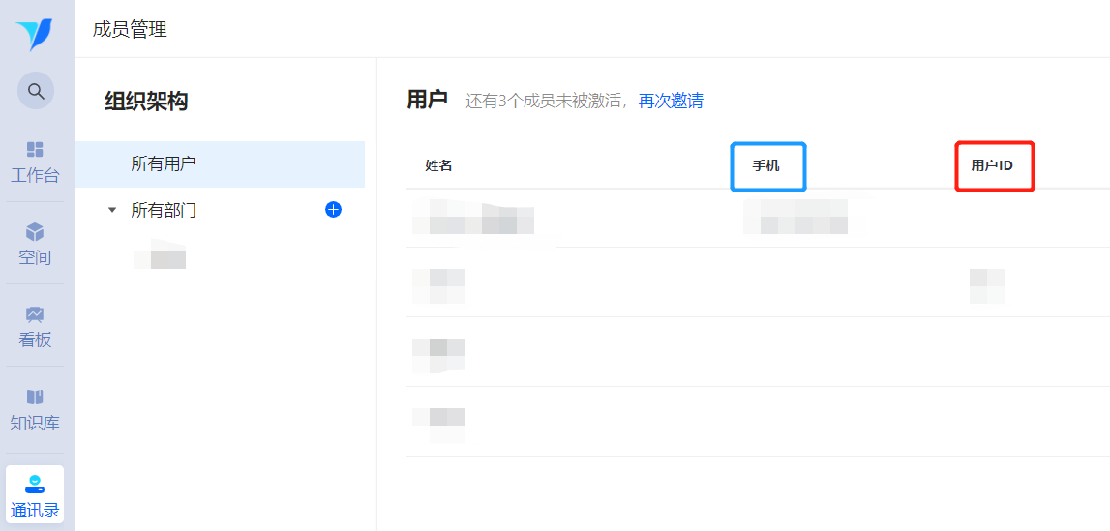The image size is (1110, 531).
Task: Click the first member's phone number cell
Action: pos(795,217)
